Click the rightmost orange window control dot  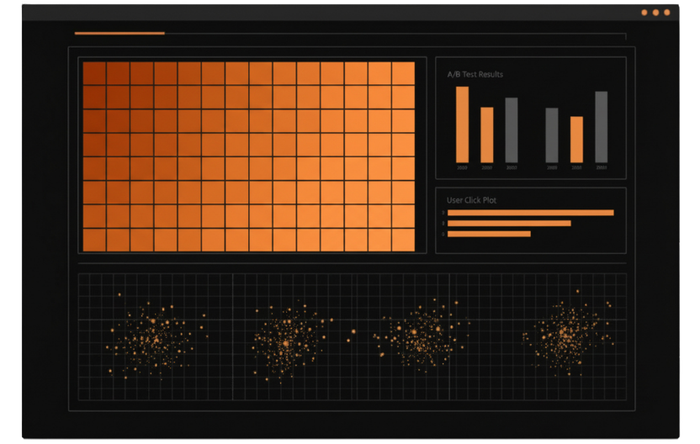pos(667,13)
